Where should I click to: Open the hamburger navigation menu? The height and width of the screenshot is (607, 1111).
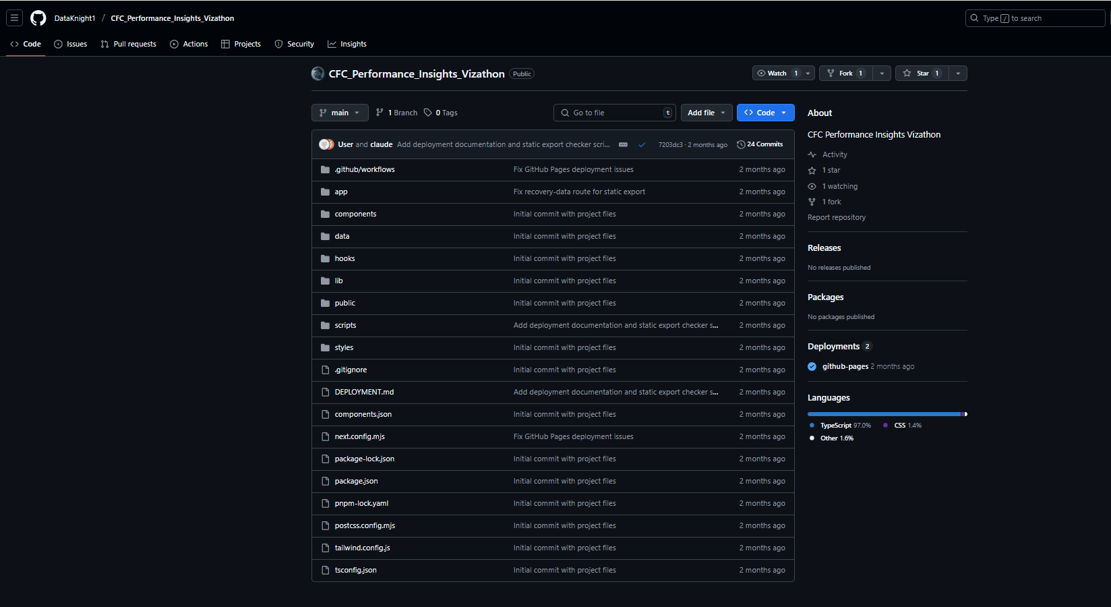pyautogui.click(x=14, y=18)
